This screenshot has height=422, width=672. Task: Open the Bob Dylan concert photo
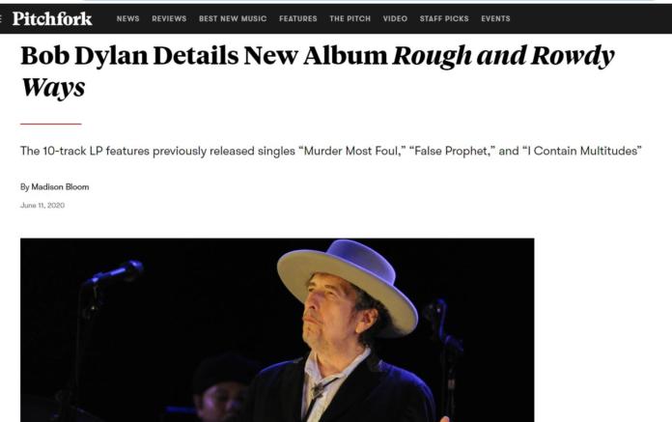pyautogui.click(x=277, y=330)
